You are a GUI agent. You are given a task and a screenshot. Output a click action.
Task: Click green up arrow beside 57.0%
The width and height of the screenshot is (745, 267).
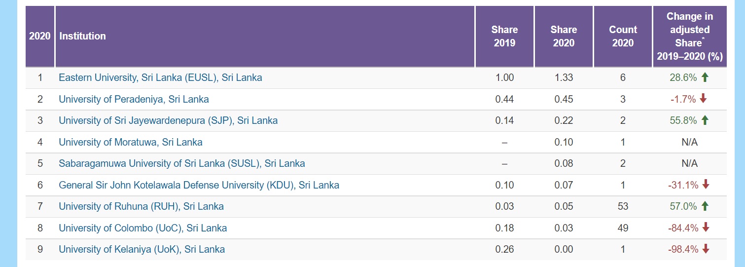(x=705, y=206)
